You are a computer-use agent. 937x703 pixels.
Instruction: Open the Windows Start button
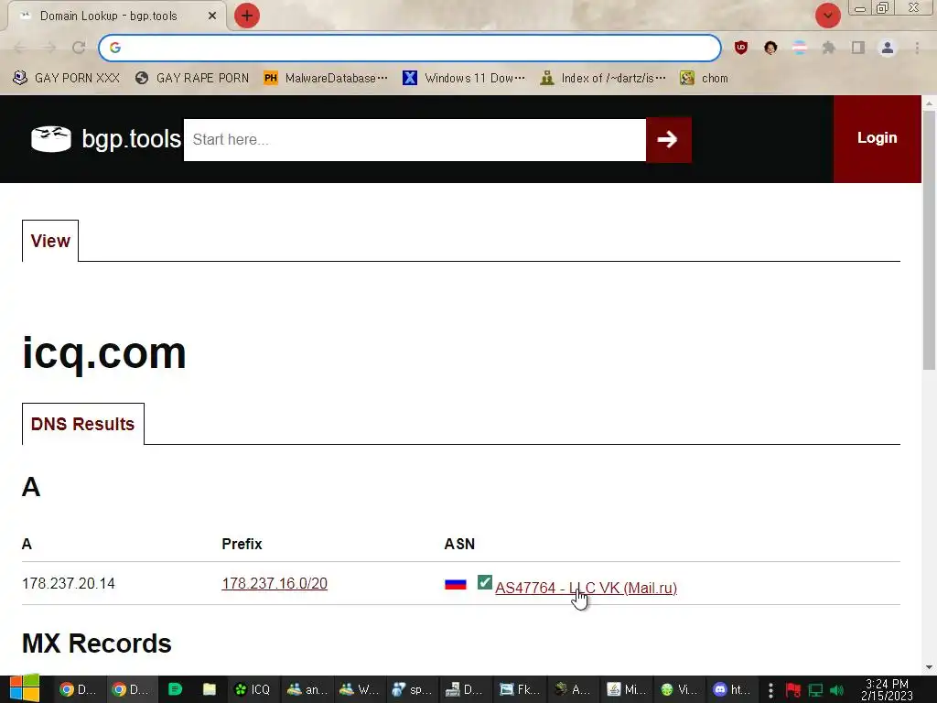pyautogui.click(x=25, y=689)
